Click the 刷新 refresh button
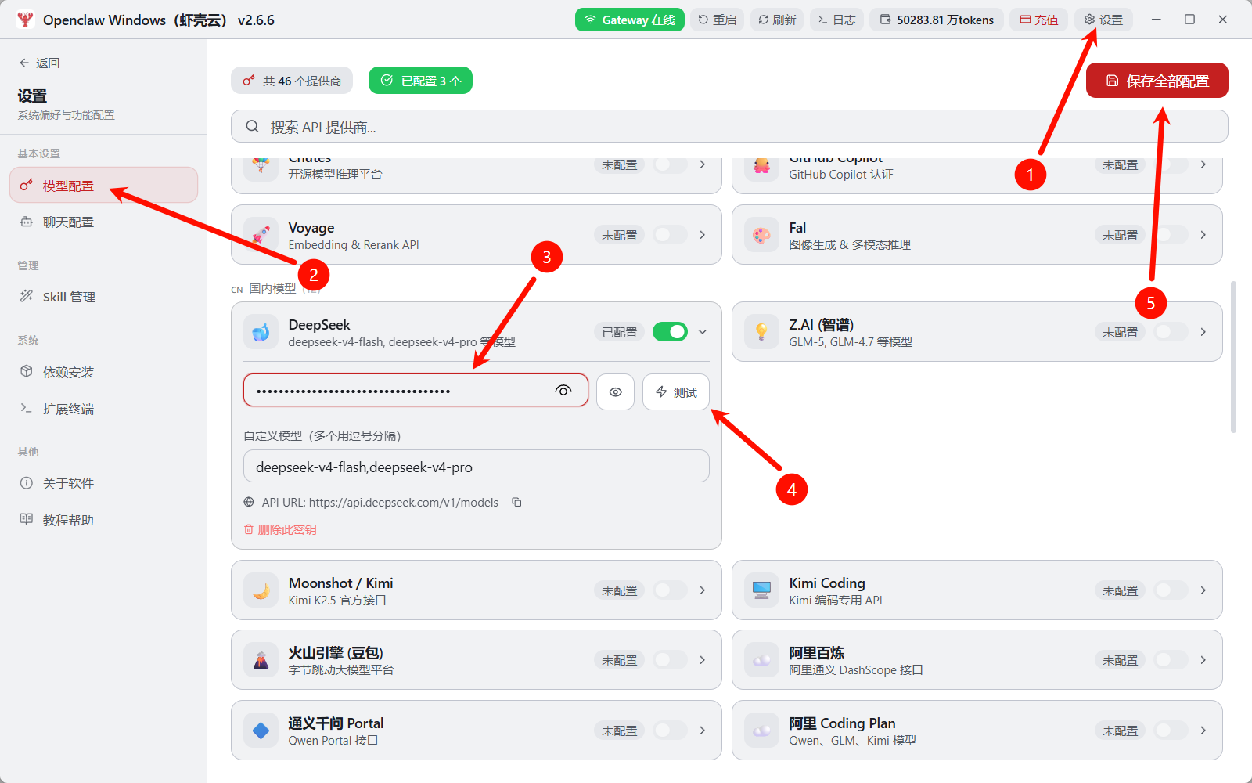This screenshot has height=783, width=1252. tap(777, 20)
